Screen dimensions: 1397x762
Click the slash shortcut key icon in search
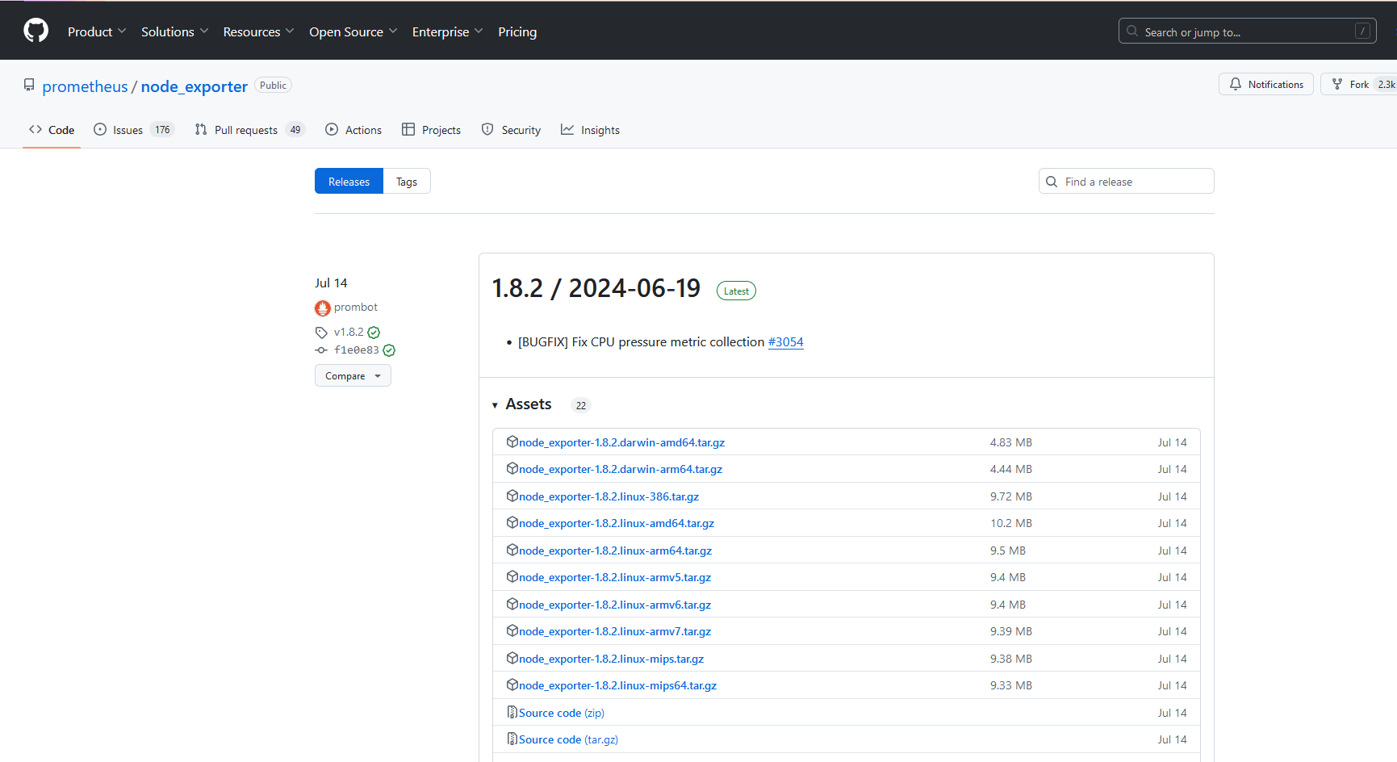[1362, 31]
